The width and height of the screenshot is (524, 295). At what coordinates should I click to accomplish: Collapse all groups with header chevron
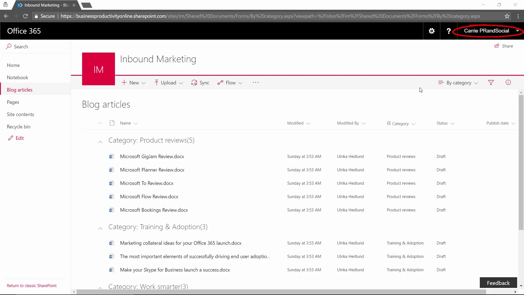[x=100, y=123]
